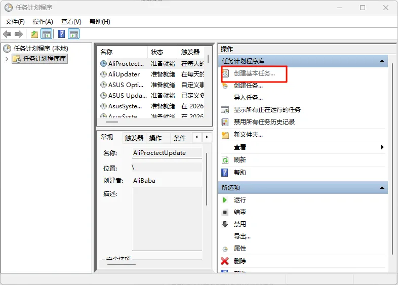Click the up-one-level folder toolbar icon

pyautogui.click(x=34, y=34)
